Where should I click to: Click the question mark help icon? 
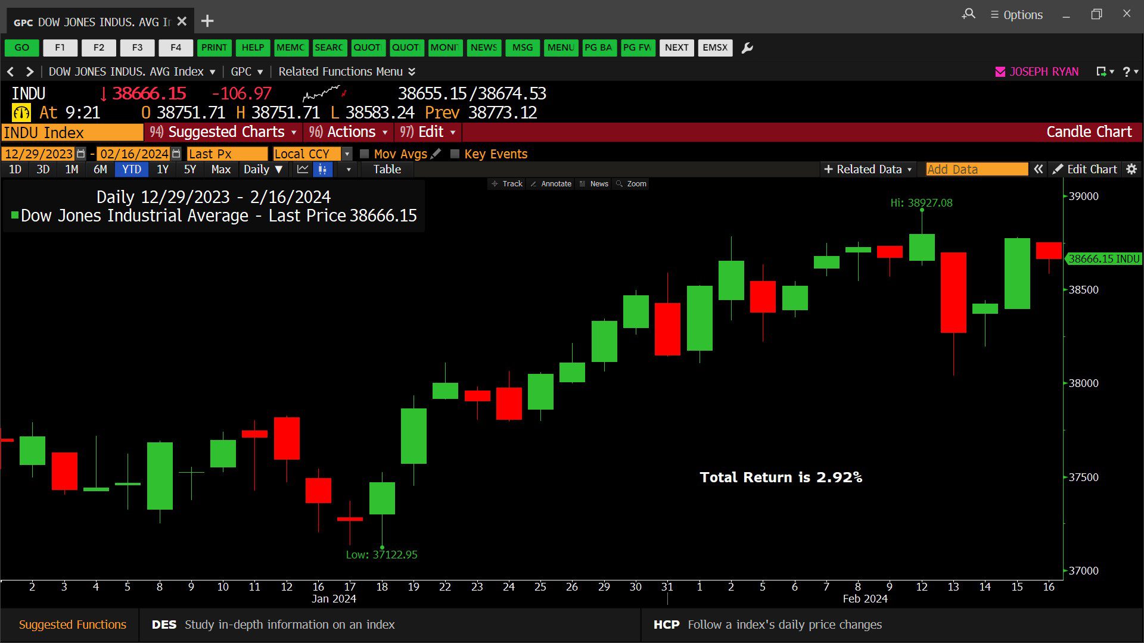point(1130,71)
